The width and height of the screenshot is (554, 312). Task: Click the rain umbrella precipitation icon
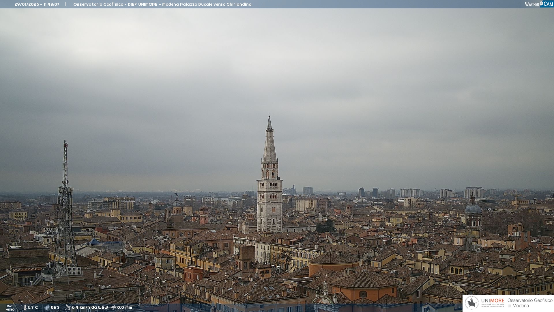tap(114, 307)
